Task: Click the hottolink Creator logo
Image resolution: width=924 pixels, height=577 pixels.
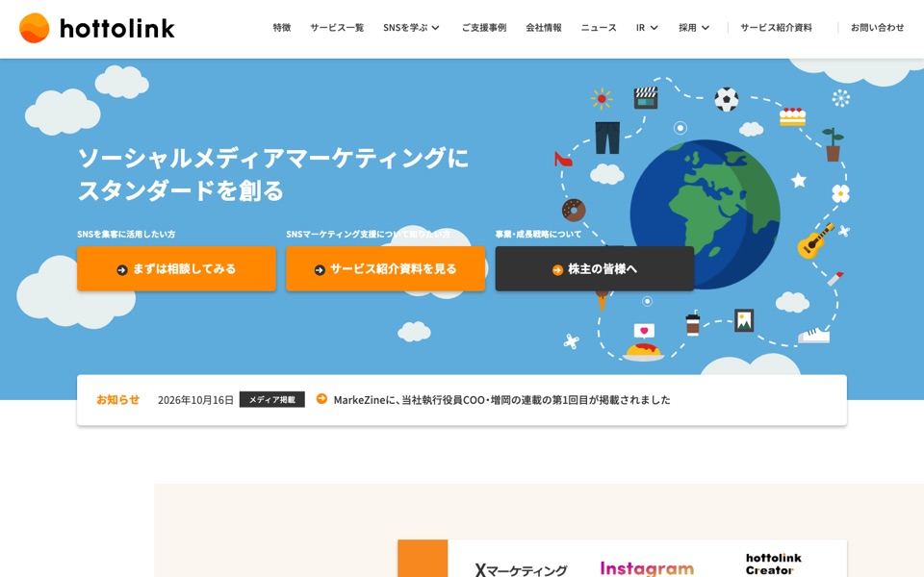Action: [773, 564]
